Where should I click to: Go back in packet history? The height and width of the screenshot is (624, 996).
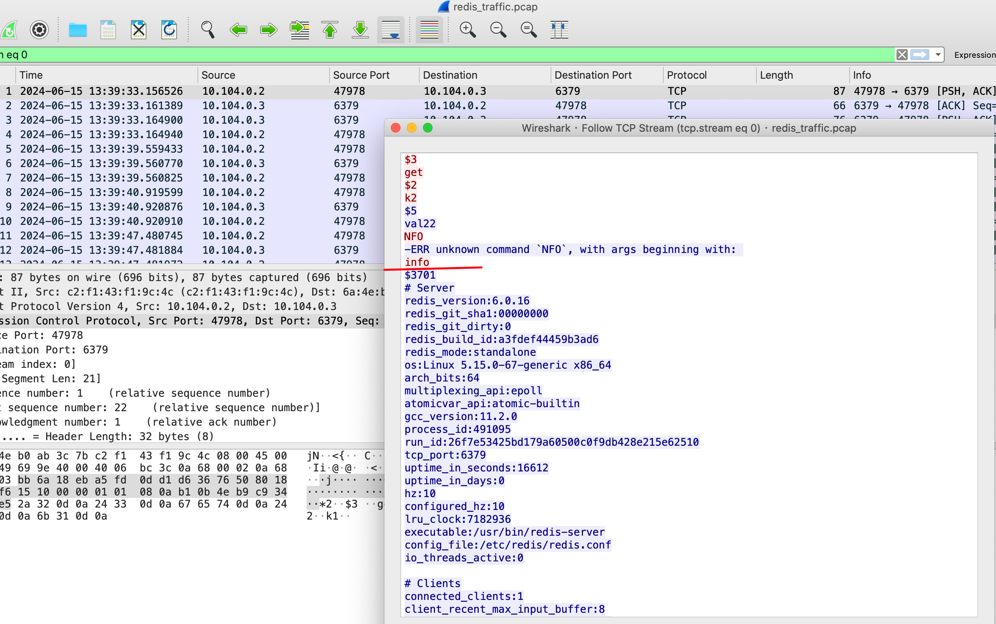[x=238, y=30]
